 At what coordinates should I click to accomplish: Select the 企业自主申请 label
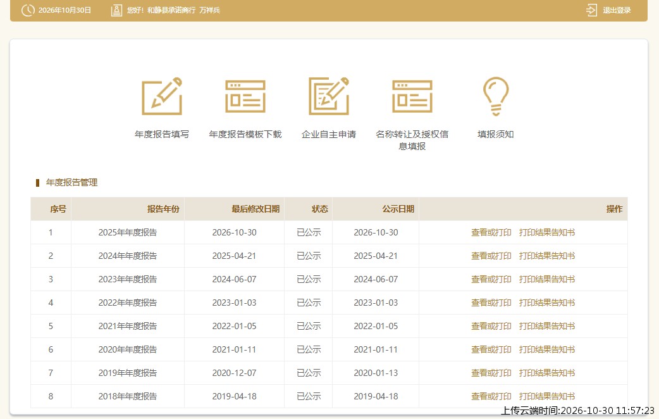coord(329,134)
